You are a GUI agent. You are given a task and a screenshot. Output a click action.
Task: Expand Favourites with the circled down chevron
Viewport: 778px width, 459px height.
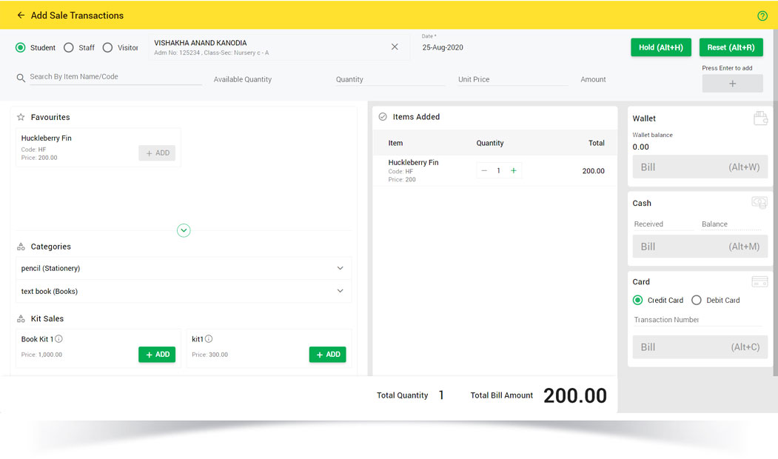(x=184, y=230)
